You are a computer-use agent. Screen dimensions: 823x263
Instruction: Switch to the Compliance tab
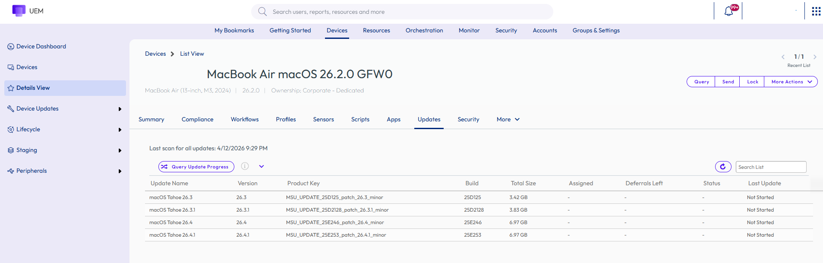click(197, 120)
